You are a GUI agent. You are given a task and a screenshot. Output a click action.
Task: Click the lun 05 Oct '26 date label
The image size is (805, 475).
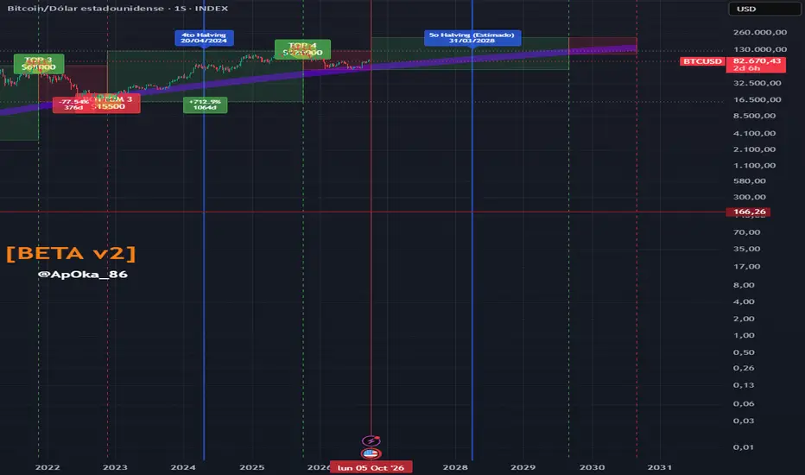[371, 467]
